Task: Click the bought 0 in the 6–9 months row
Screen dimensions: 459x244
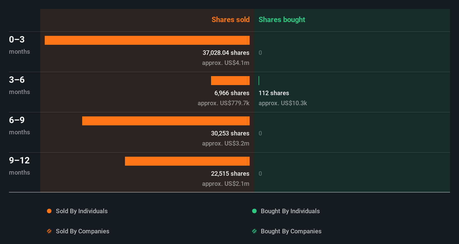Action: pyautogui.click(x=260, y=133)
